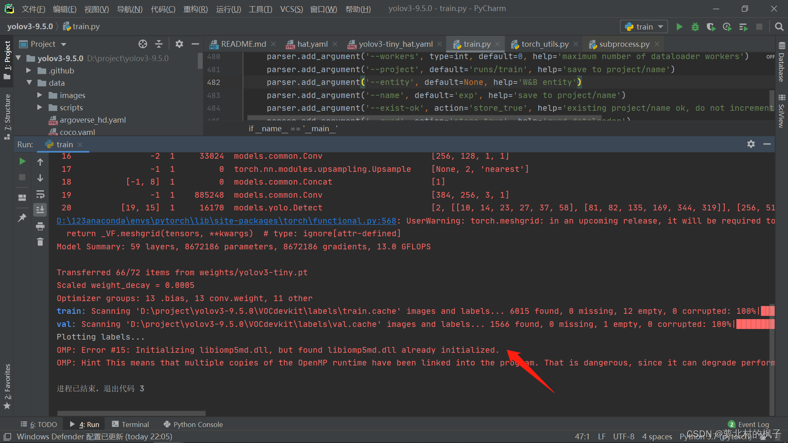Print the console output icon
The width and height of the screenshot is (788, 443).
click(x=40, y=226)
